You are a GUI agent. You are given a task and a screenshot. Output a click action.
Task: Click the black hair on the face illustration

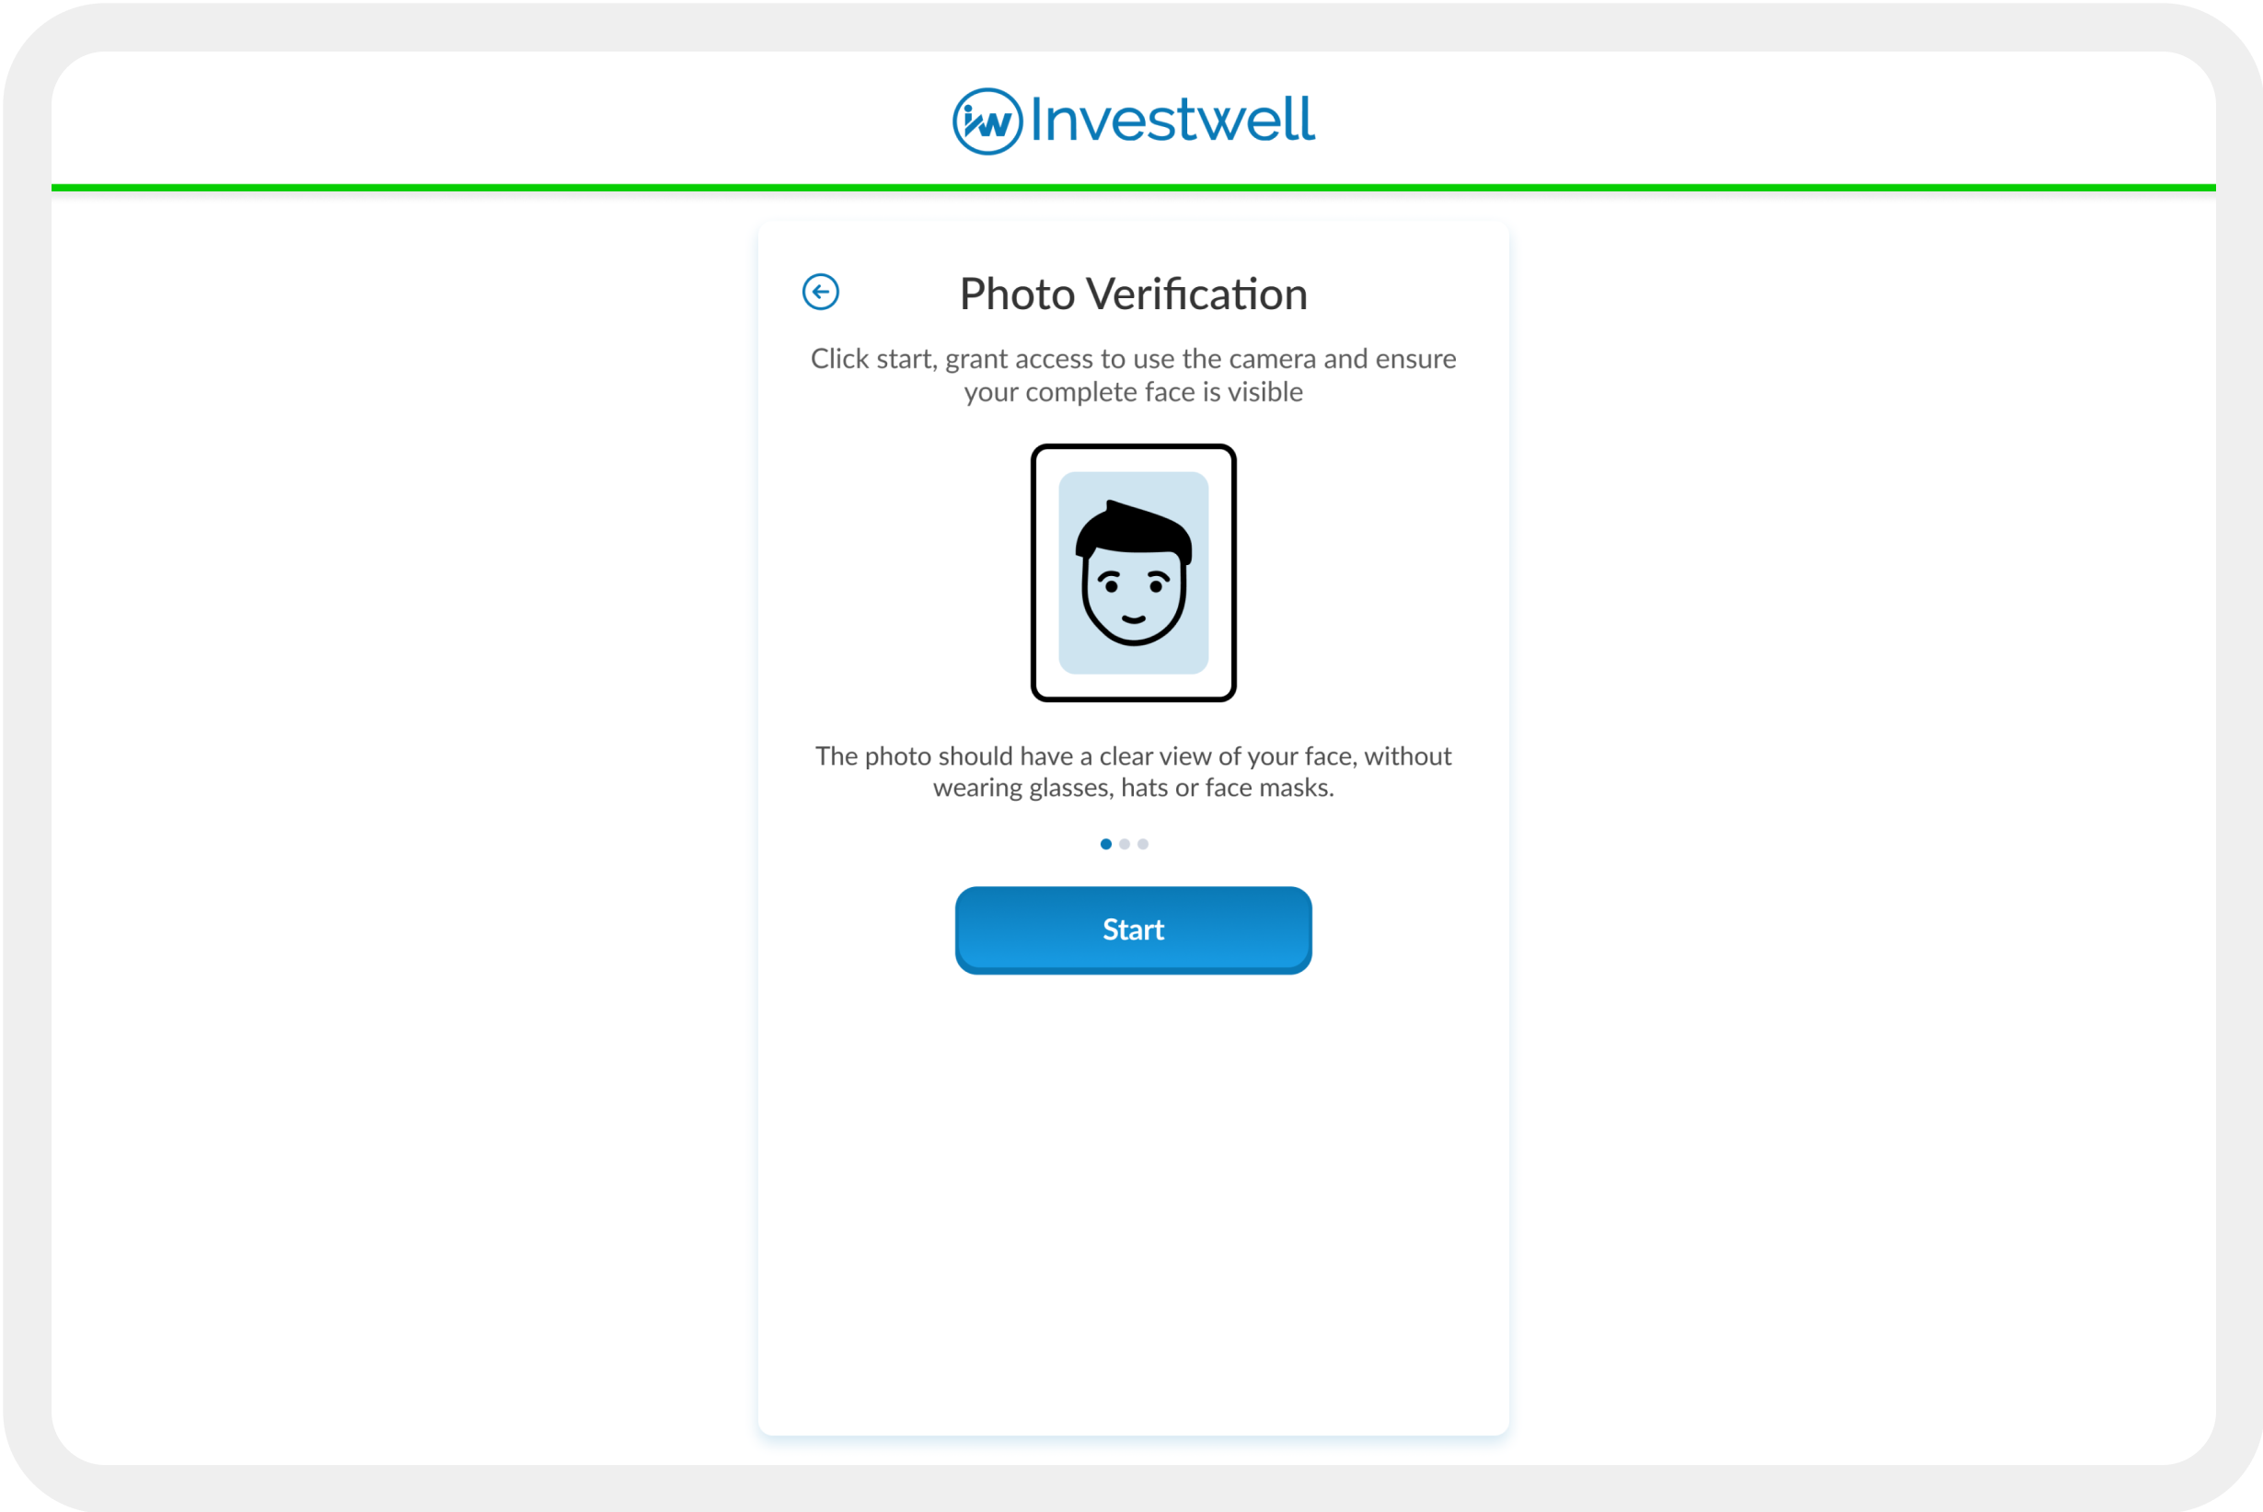1134,531
